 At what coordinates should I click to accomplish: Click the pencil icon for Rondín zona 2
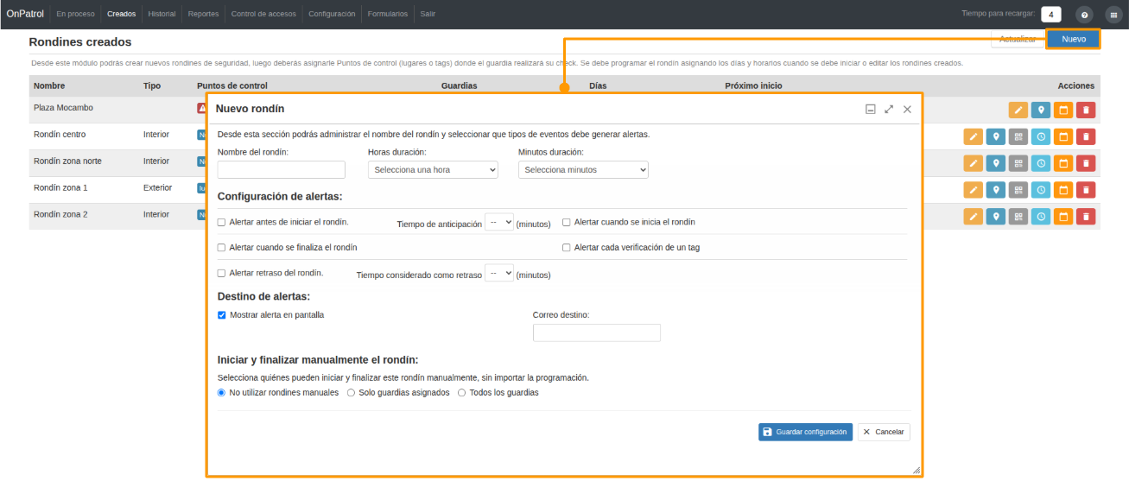tap(974, 217)
